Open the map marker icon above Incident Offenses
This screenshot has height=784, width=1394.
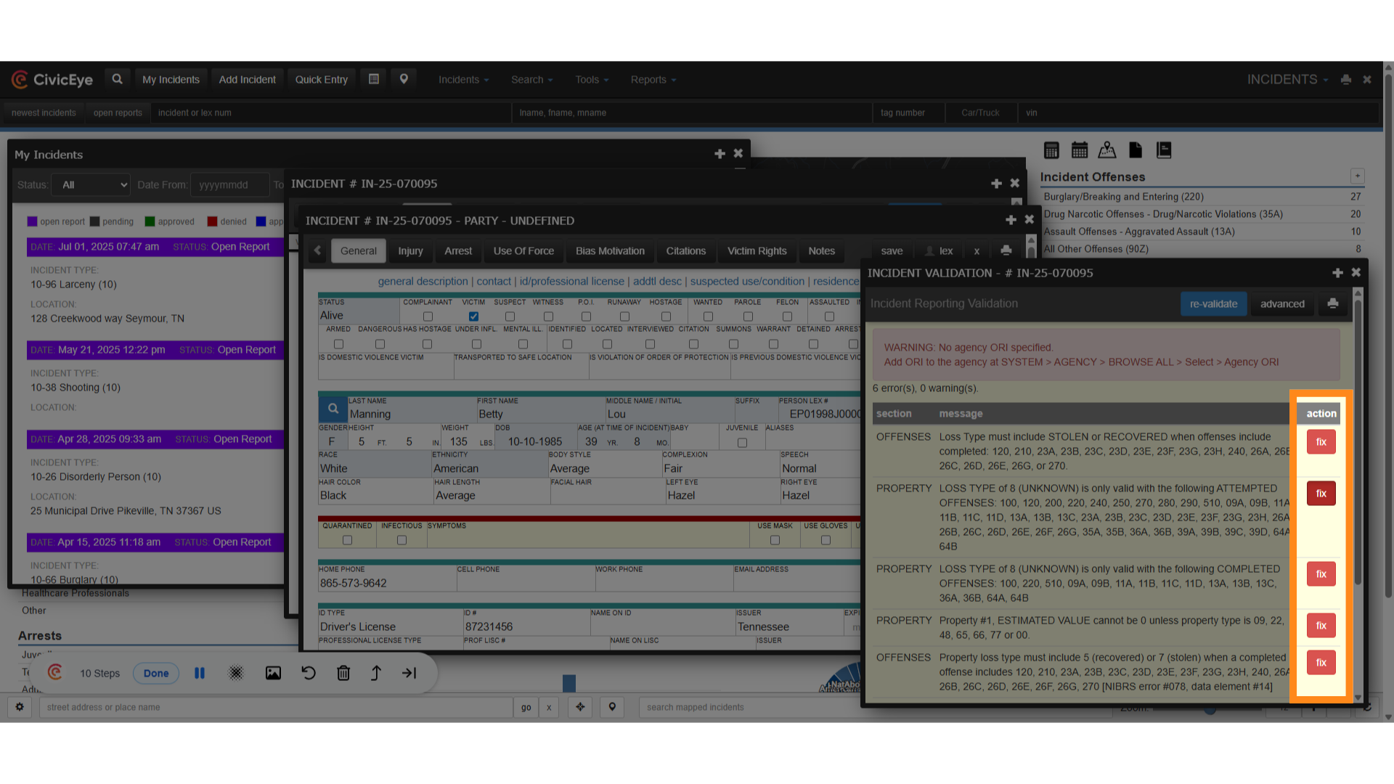[1107, 150]
